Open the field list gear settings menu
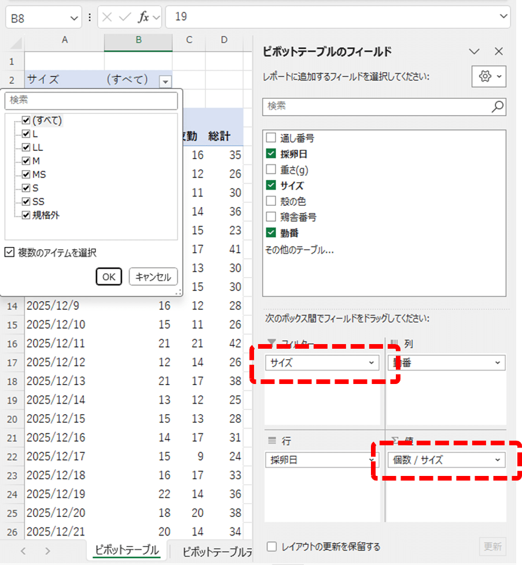The width and height of the screenshot is (522, 565). pyautogui.click(x=489, y=76)
